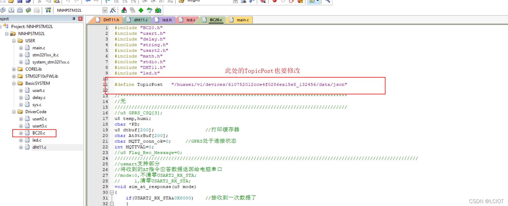
Task: Open the NNHPSTM32L target selection dropdown
Action: point(105,10)
